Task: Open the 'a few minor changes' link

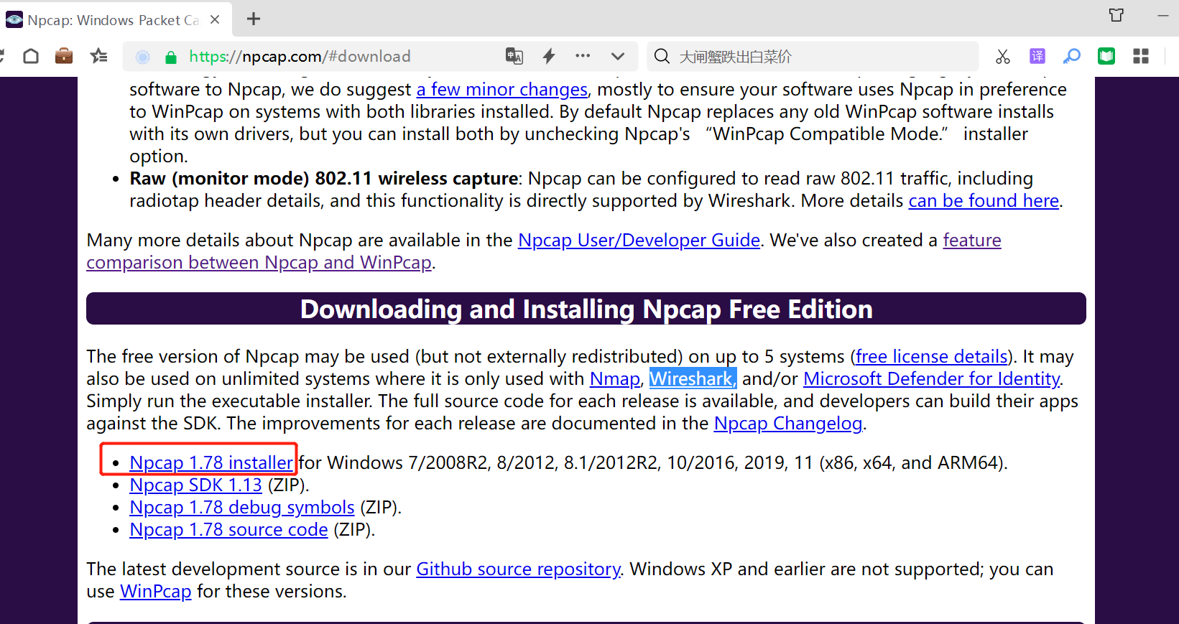Action: tap(502, 90)
